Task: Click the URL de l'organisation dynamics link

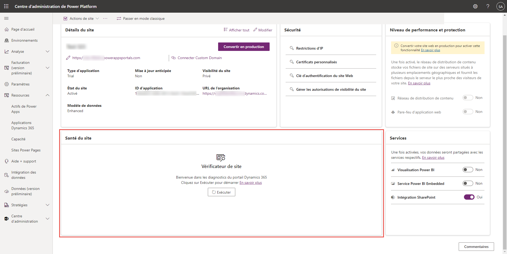Action: [234, 93]
